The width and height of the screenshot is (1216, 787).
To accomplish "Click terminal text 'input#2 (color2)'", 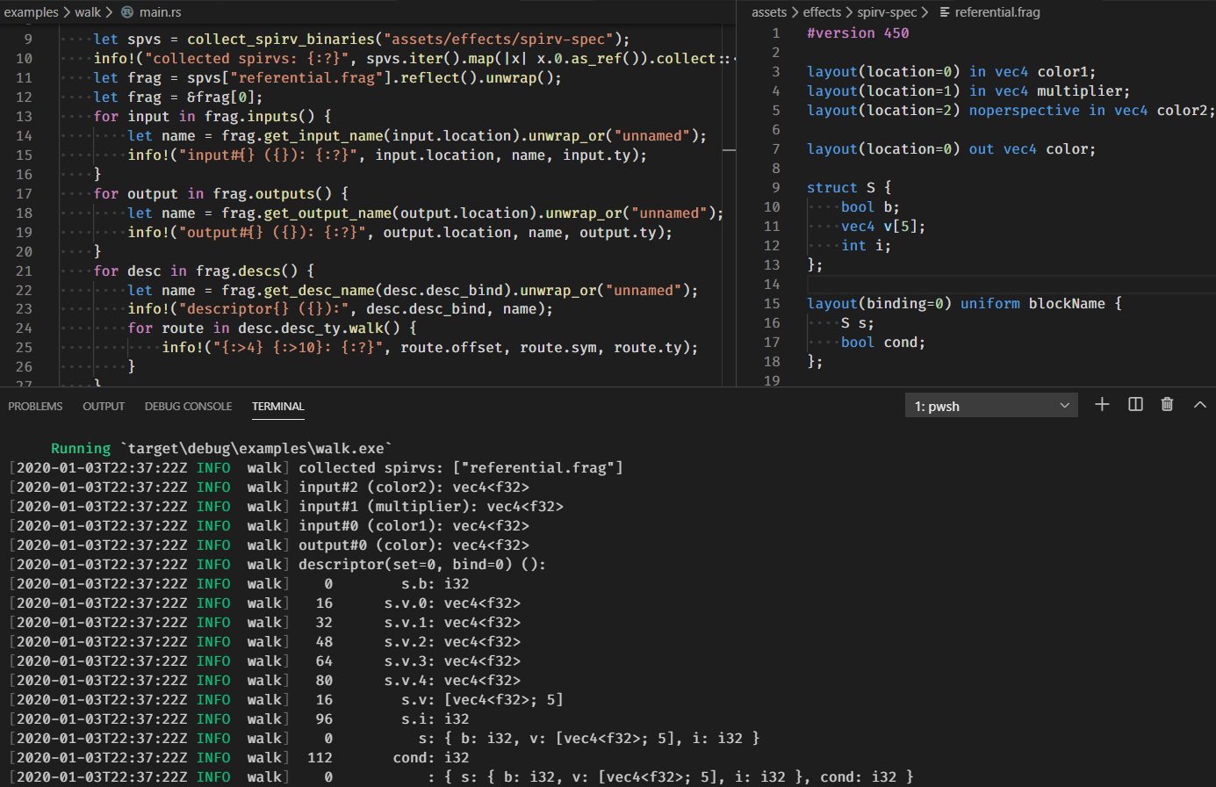I will pos(371,487).
